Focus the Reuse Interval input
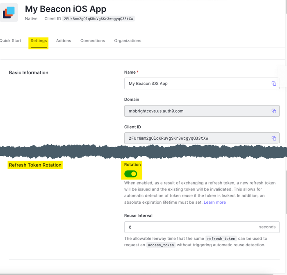This screenshot has height=275, width=287. pyautogui.click(x=191, y=227)
